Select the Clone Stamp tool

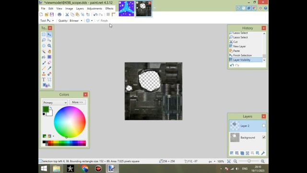pos(44,74)
